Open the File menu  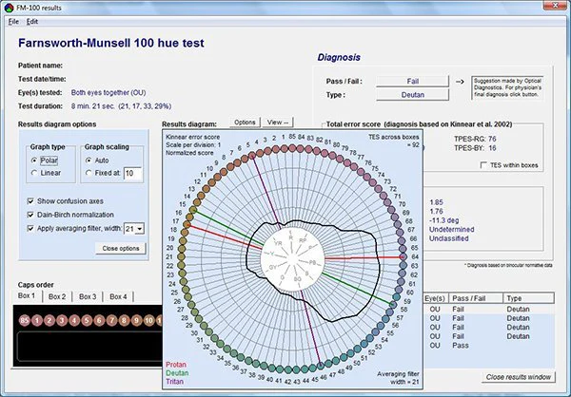coord(13,22)
